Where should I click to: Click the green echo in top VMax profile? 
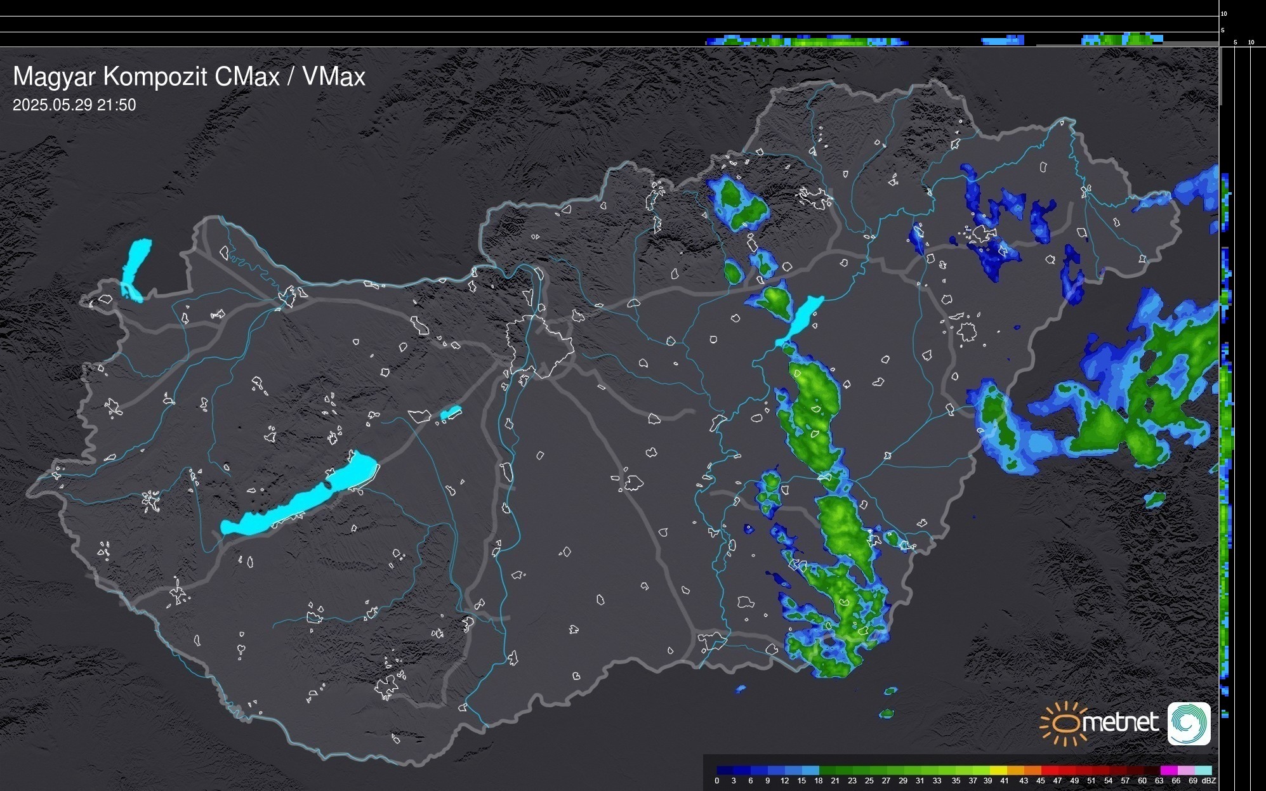[825, 42]
